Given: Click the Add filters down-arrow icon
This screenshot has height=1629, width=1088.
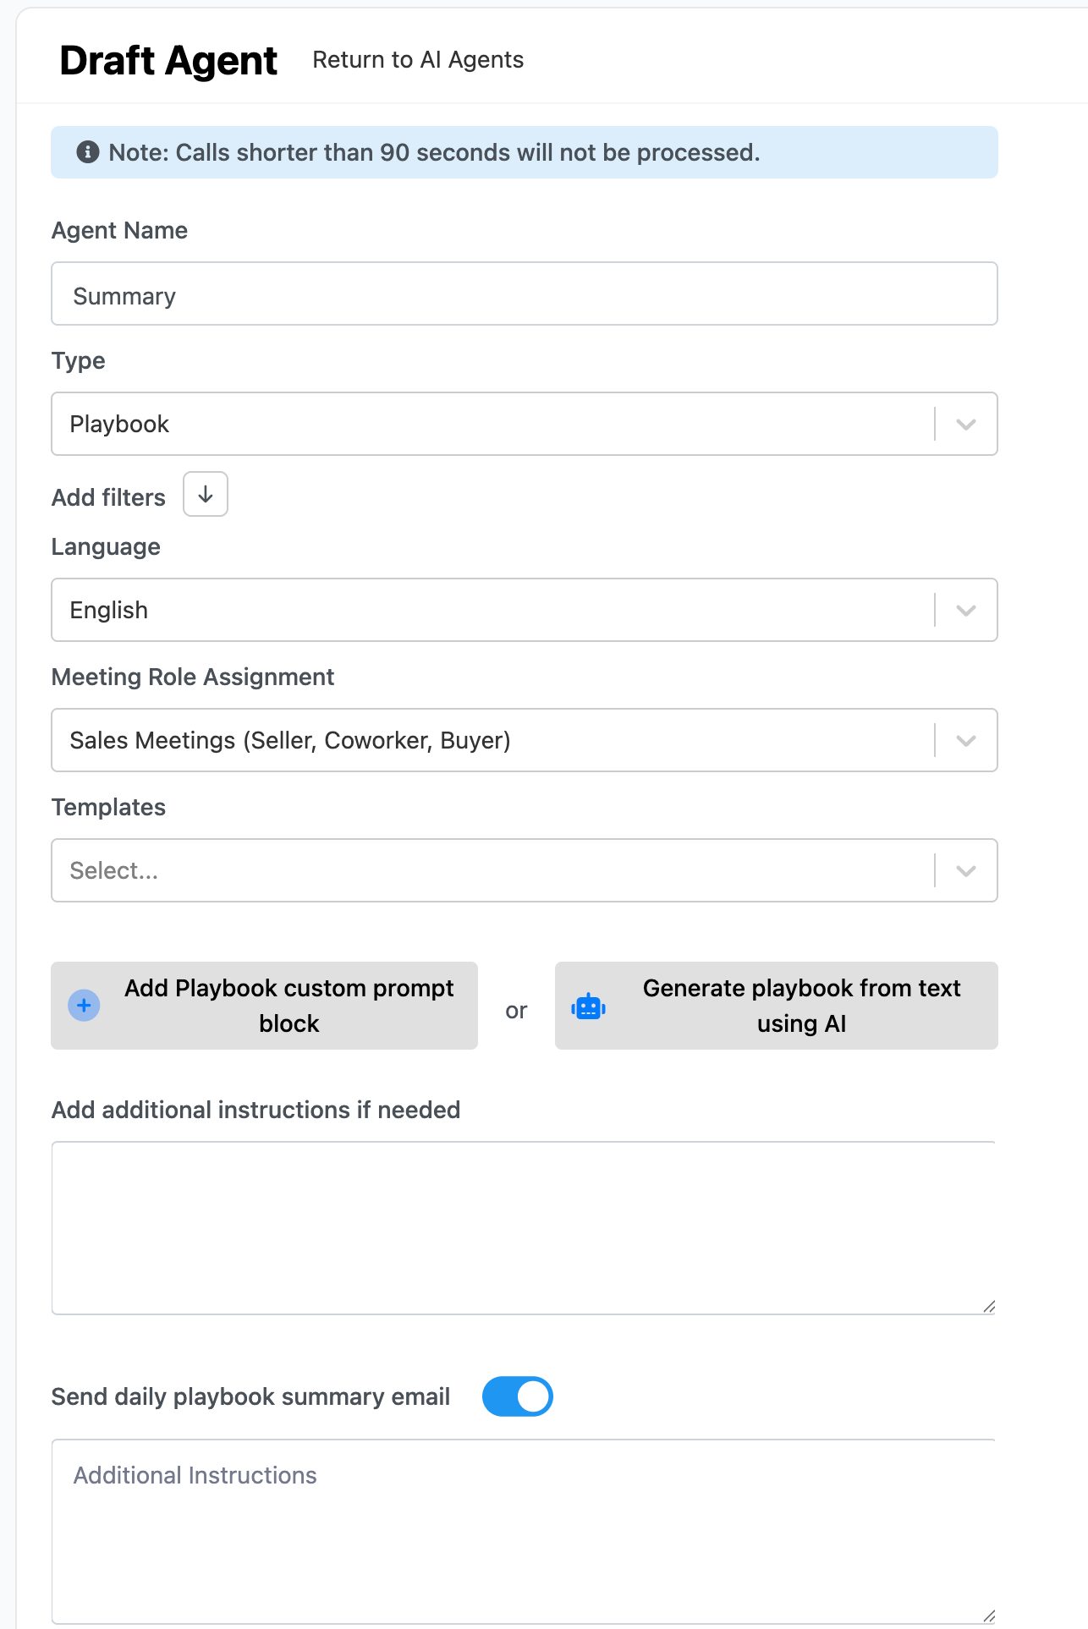Looking at the screenshot, I should pos(206,495).
